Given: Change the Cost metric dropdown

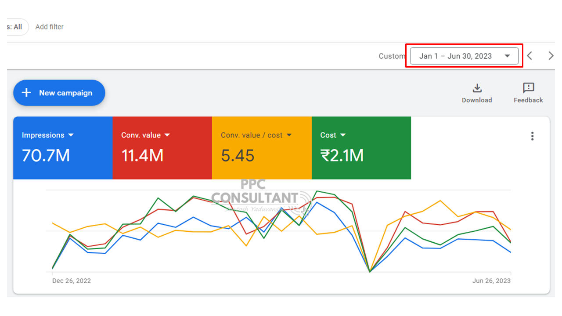Looking at the screenshot, I should coord(333,135).
